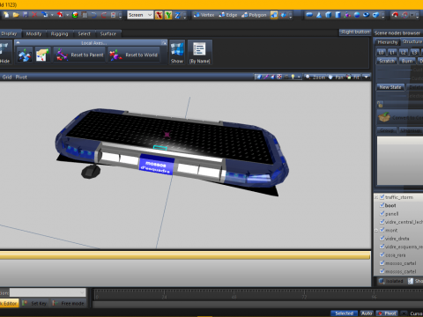Create a sphere primitive

357,15
